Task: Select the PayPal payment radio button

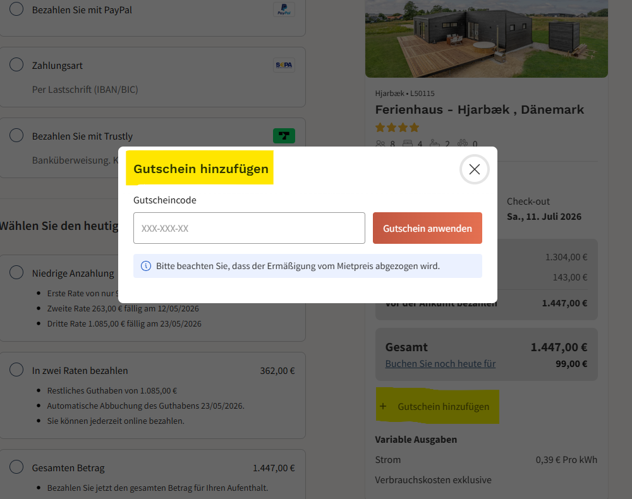Action: point(16,9)
